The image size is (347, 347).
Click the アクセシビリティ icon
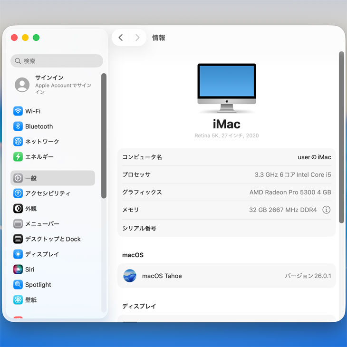(x=18, y=193)
